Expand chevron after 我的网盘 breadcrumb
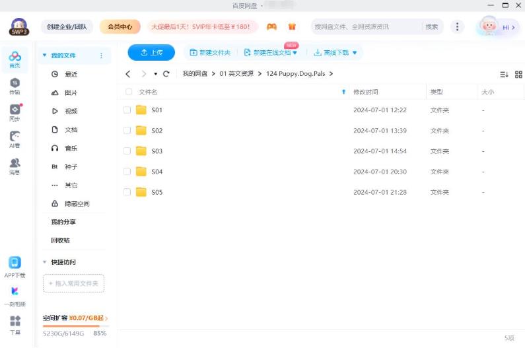The height and width of the screenshot is (348, 525). pos(213,74)
